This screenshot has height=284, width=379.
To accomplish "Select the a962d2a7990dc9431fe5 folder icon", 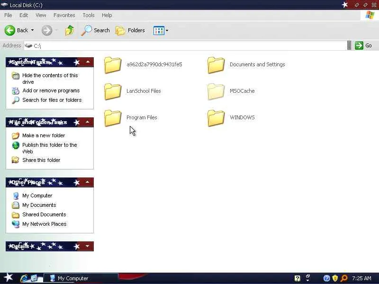I will (x=113, y=65).
